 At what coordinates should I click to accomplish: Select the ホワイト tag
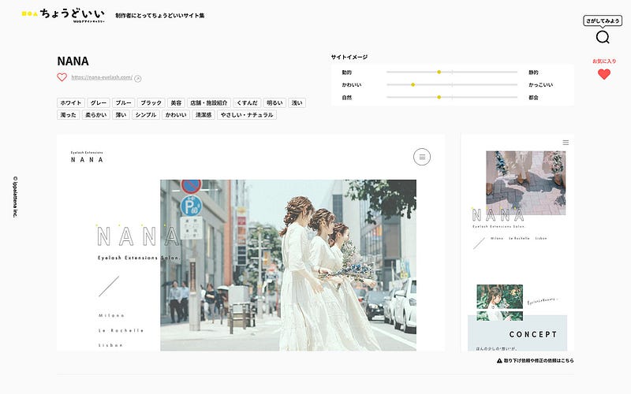pos(71,103)
